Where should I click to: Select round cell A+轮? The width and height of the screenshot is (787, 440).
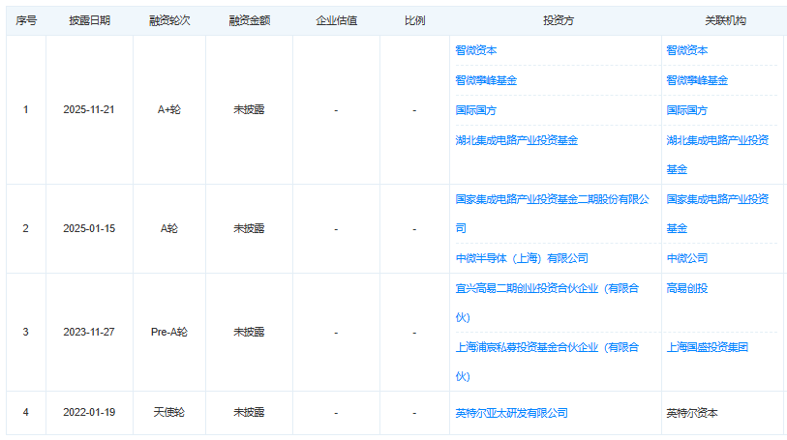tap(169, 109)
